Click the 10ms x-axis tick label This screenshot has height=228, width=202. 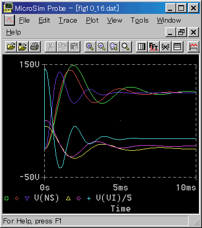[186, 187]
